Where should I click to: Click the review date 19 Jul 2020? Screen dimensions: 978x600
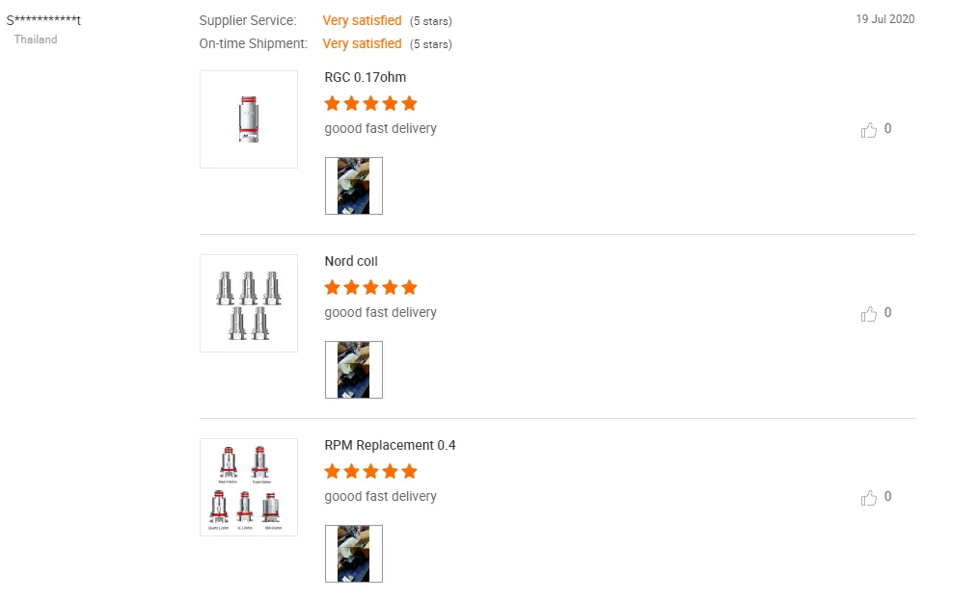(884, 19)
